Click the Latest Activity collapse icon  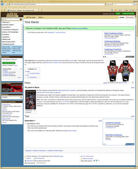21,69
